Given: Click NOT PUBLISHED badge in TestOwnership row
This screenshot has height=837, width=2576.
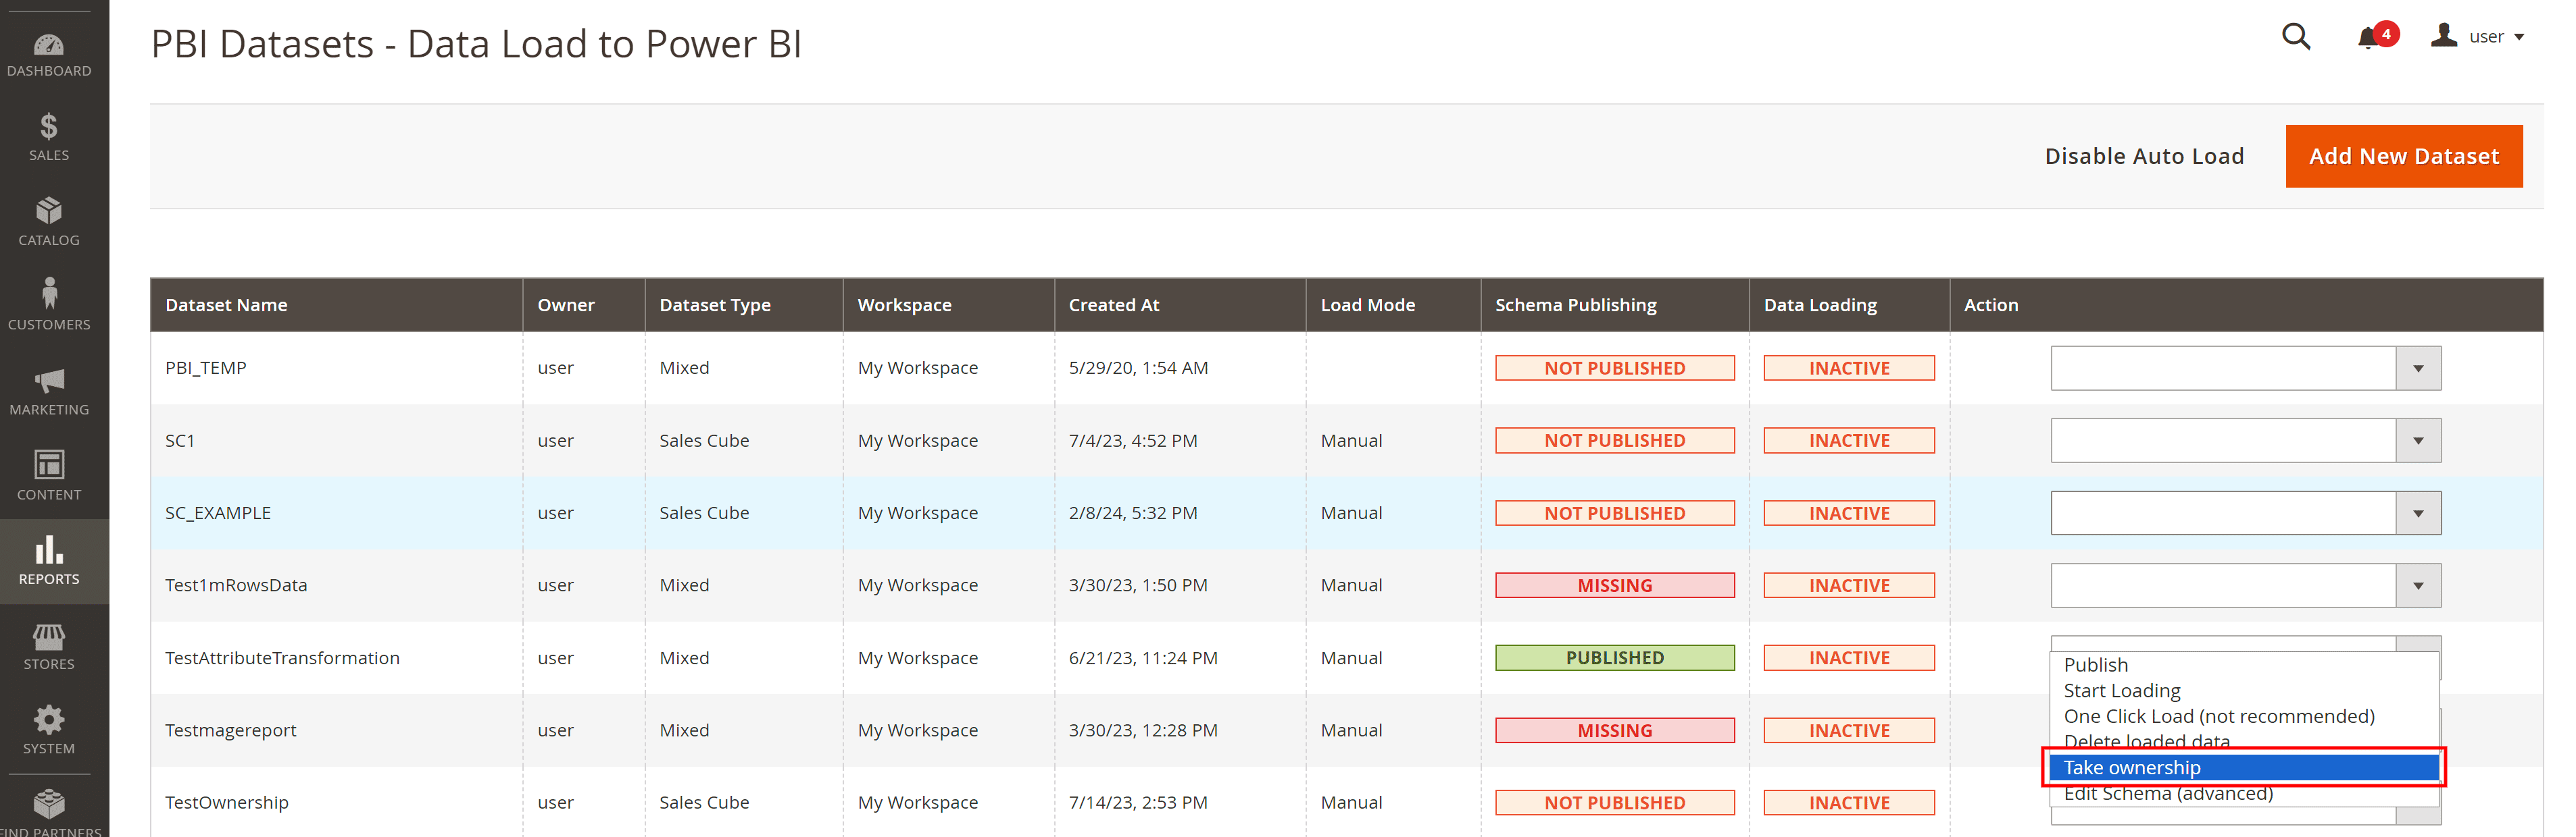Looking at the screenshot, I should coord(1615,803).
